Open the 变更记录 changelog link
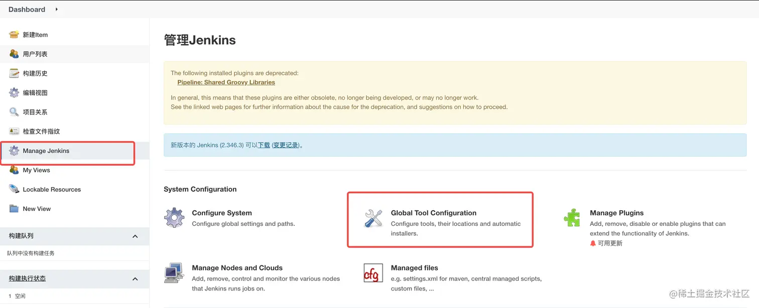The width and height of the screenshot is (759, 308). [286, 145]
